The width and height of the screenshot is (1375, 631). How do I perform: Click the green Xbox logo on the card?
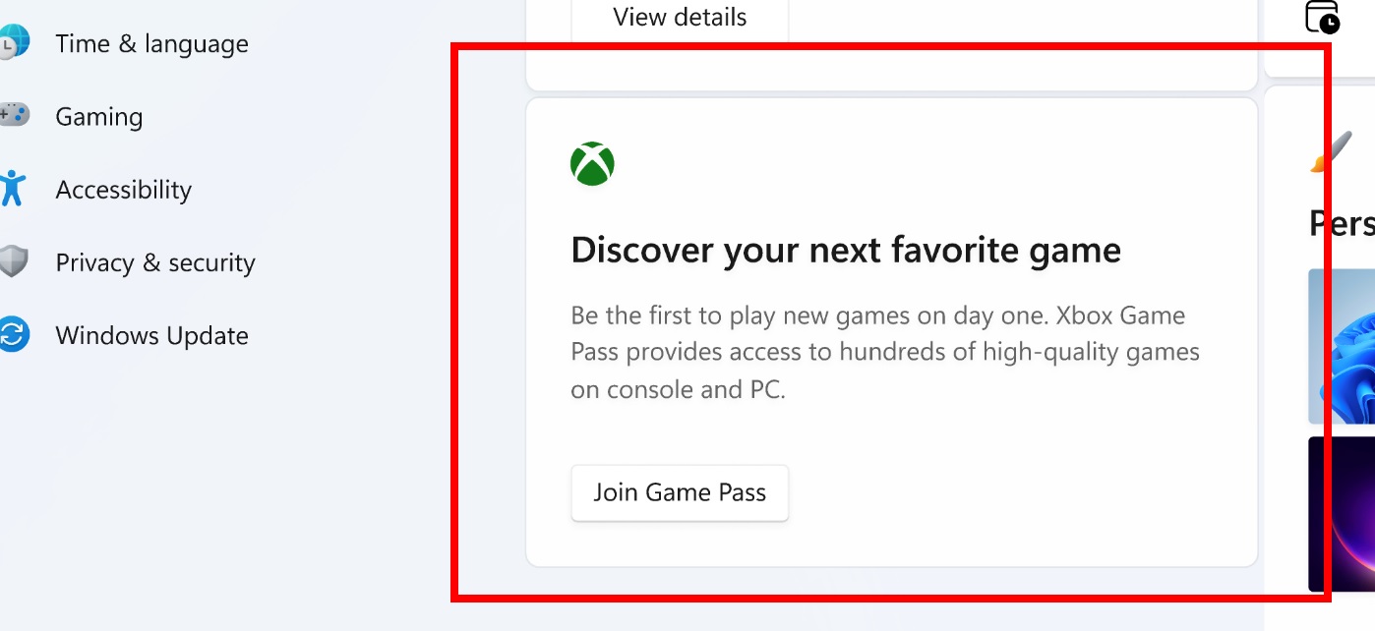590,163
